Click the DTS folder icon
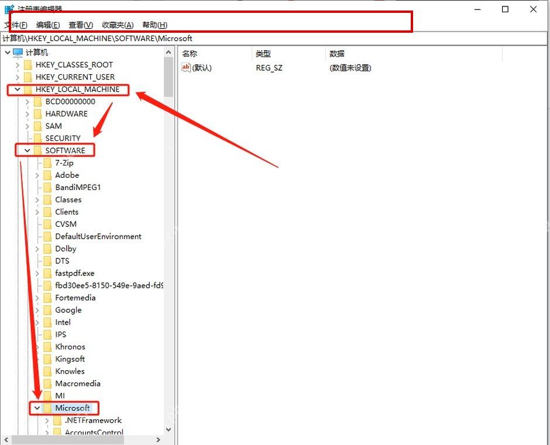 pos(47,261)
